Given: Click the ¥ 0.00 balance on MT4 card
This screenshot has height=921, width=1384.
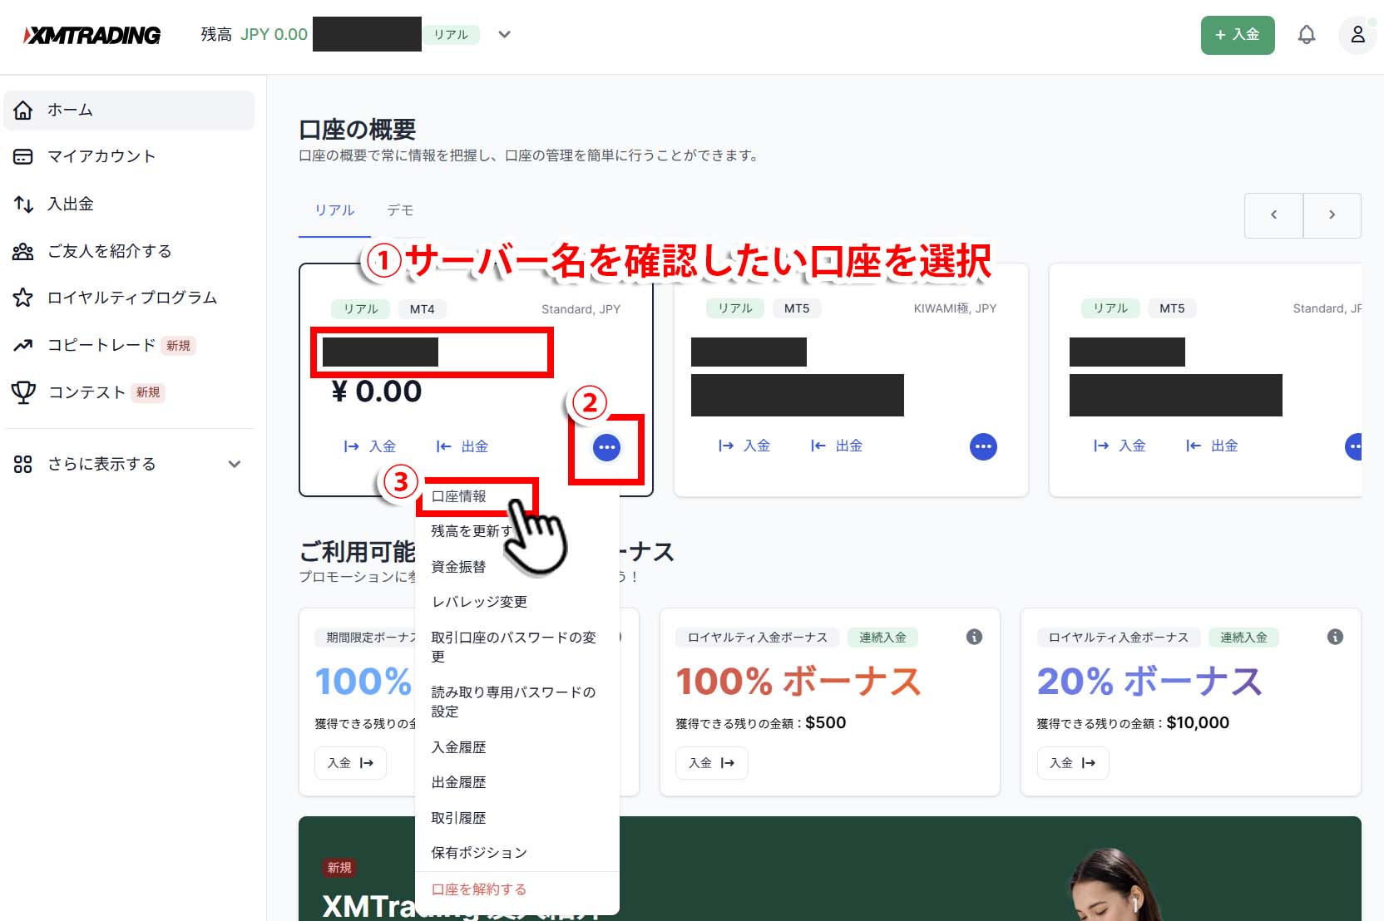Looking at the screenshot, I should coord(377,392).
